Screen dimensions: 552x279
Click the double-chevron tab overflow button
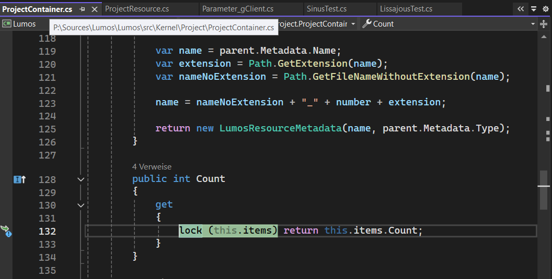520,9
